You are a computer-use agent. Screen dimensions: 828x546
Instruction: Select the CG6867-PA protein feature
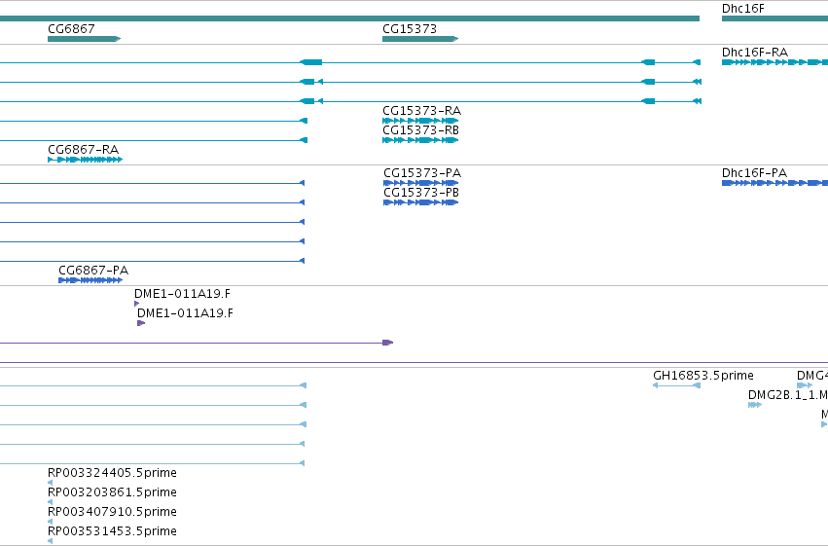90,280
